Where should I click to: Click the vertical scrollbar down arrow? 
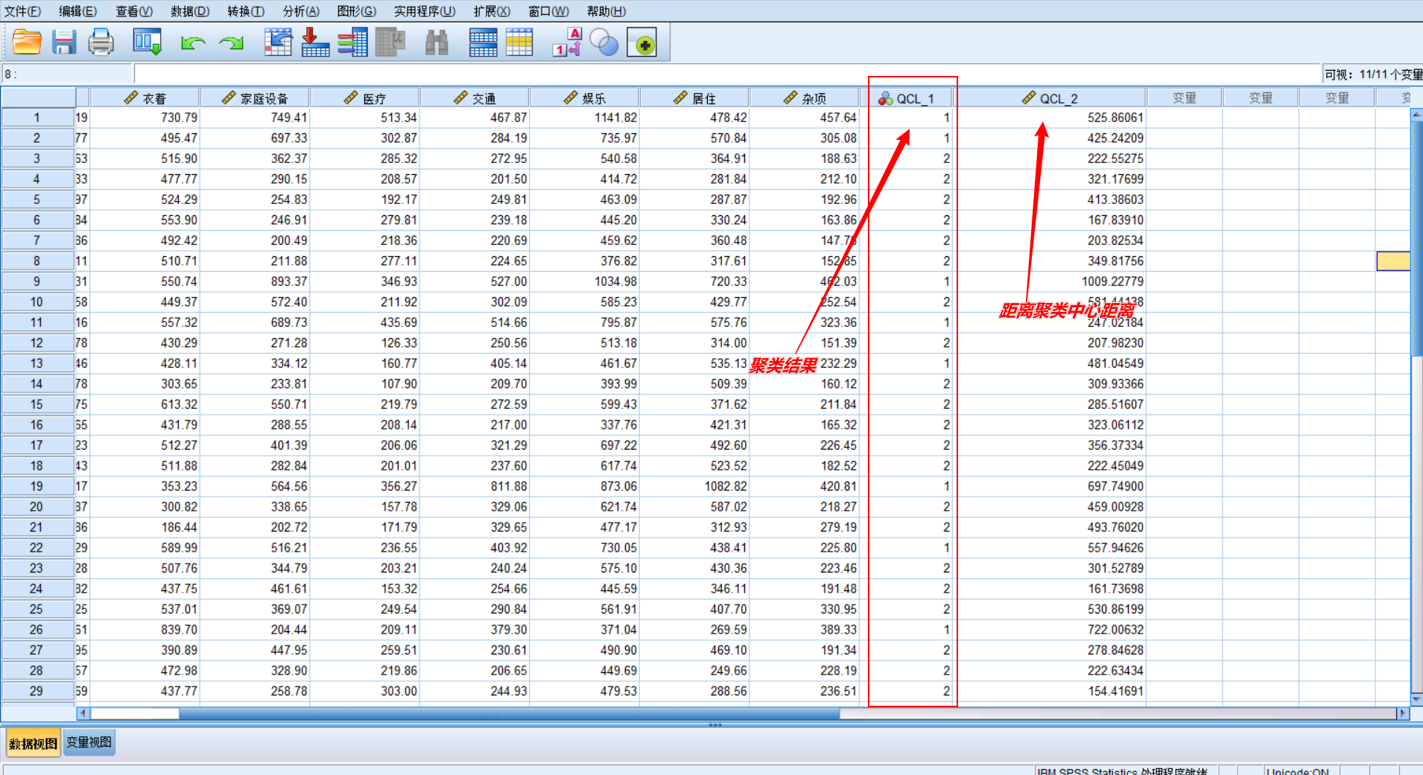(1417, 700)
